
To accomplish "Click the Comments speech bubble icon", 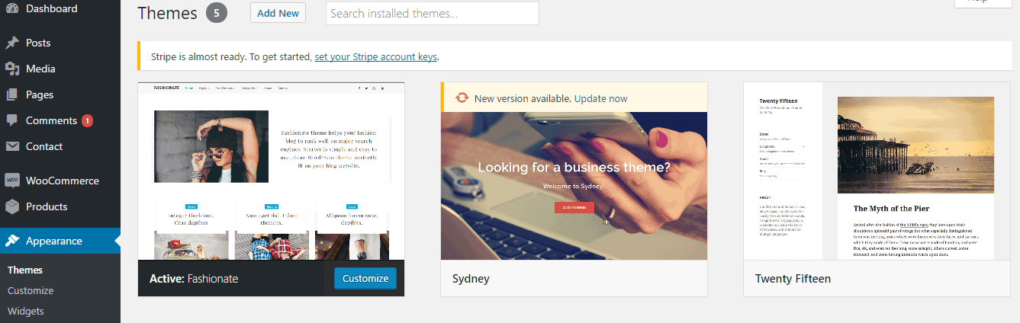I will point(12,120).
